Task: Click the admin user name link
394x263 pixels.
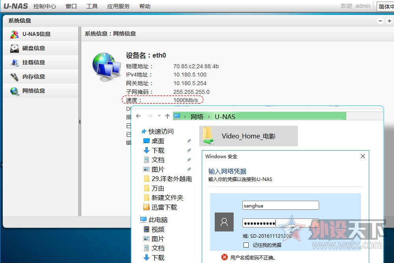Action: (x=362, y=6)
